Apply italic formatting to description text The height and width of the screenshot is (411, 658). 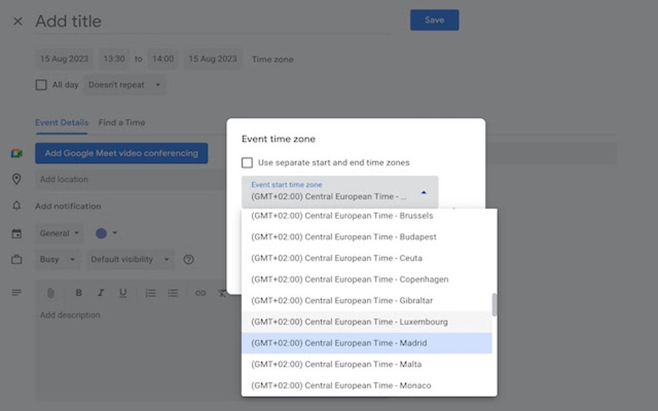101,293
